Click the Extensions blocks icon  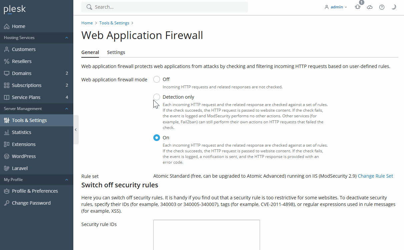point(7,144)
